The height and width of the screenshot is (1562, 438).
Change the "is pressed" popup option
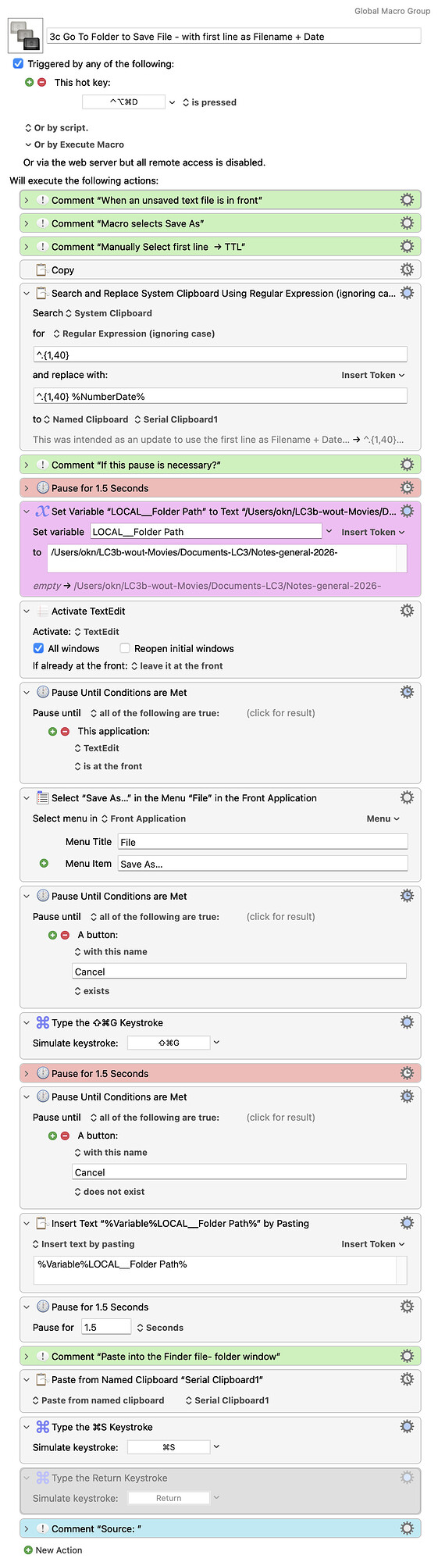pos(209,102)
